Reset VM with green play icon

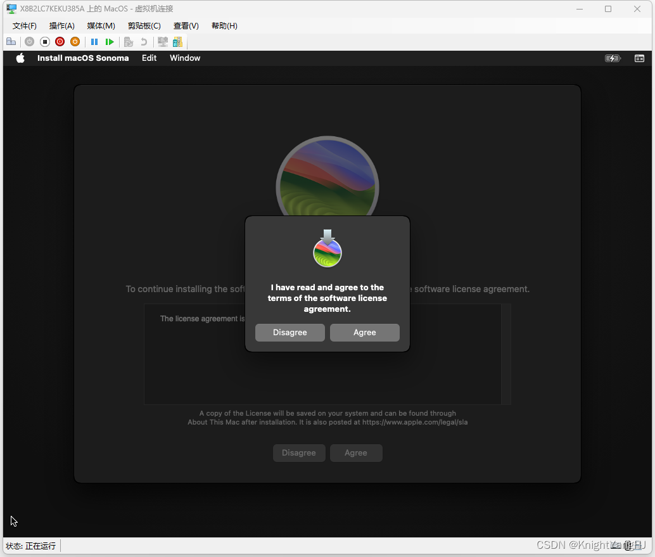(110, 42)
